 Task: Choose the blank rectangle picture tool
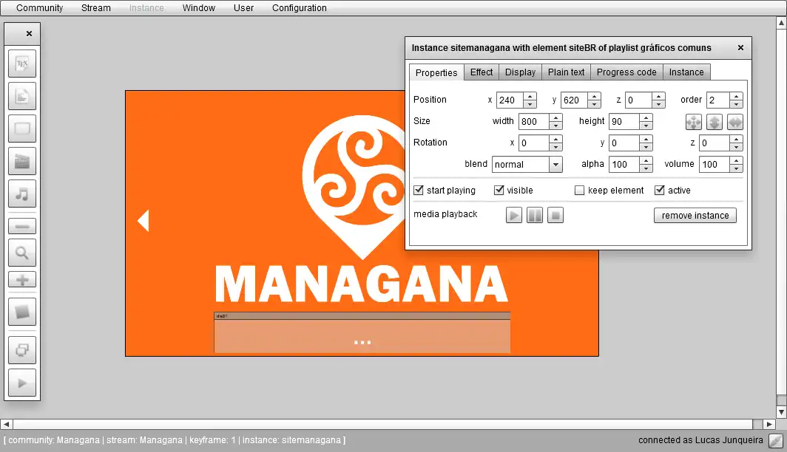click(x=22, y=129)
